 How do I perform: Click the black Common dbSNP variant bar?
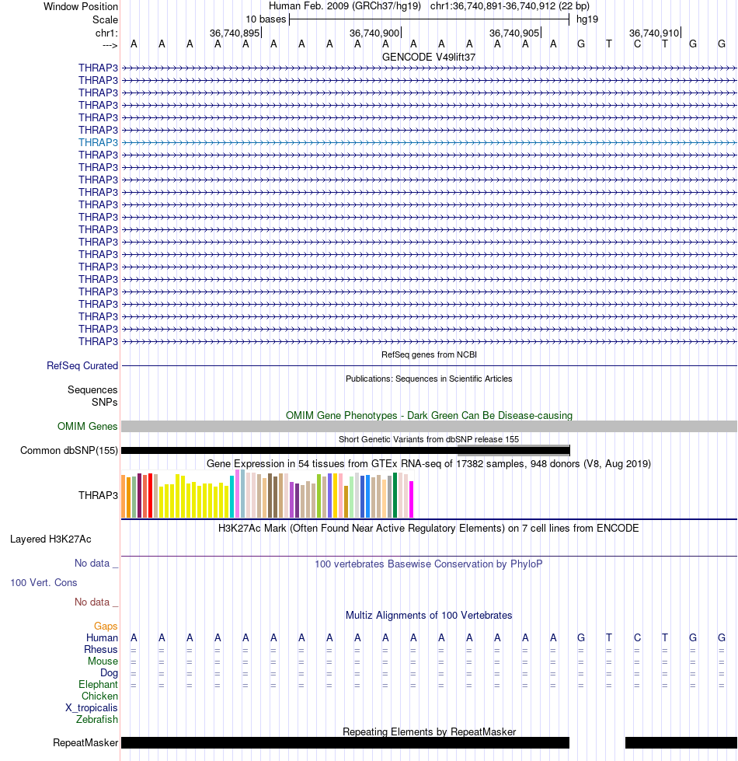coord(345,451)
